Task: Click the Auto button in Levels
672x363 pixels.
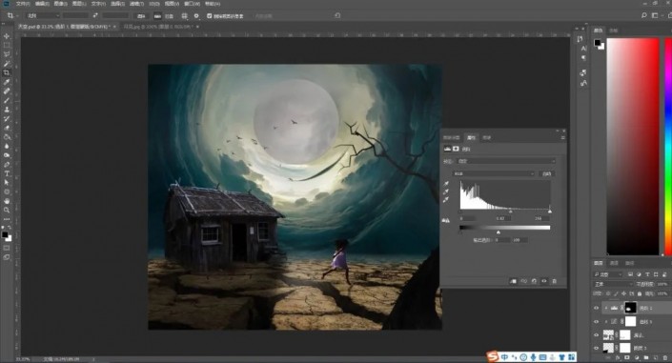Action: (546, 173)
